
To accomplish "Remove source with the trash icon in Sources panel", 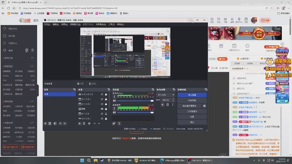I will click(84, 124).
